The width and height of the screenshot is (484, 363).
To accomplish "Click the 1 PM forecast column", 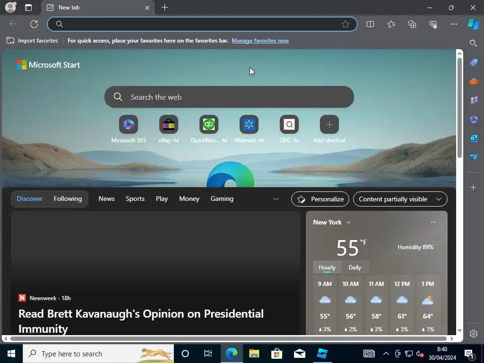I will [428, 306].
